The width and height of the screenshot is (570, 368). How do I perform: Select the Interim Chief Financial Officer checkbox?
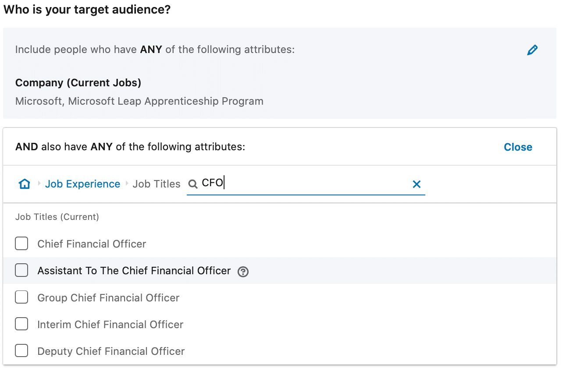pyautogui.click(x=21, y=324)
